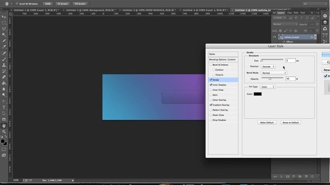
Task: Toggle the Preview checkbox in Layer Style
Action: (x=325, y=76)
